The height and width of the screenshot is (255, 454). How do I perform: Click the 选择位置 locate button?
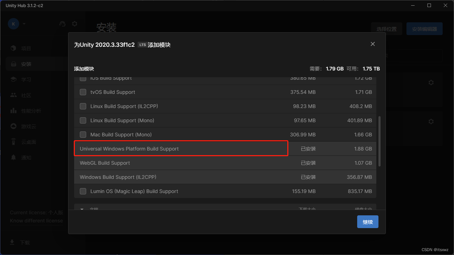pos(387,29)
